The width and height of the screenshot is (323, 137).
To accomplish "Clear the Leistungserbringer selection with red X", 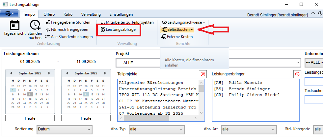I will coord(297,74).
